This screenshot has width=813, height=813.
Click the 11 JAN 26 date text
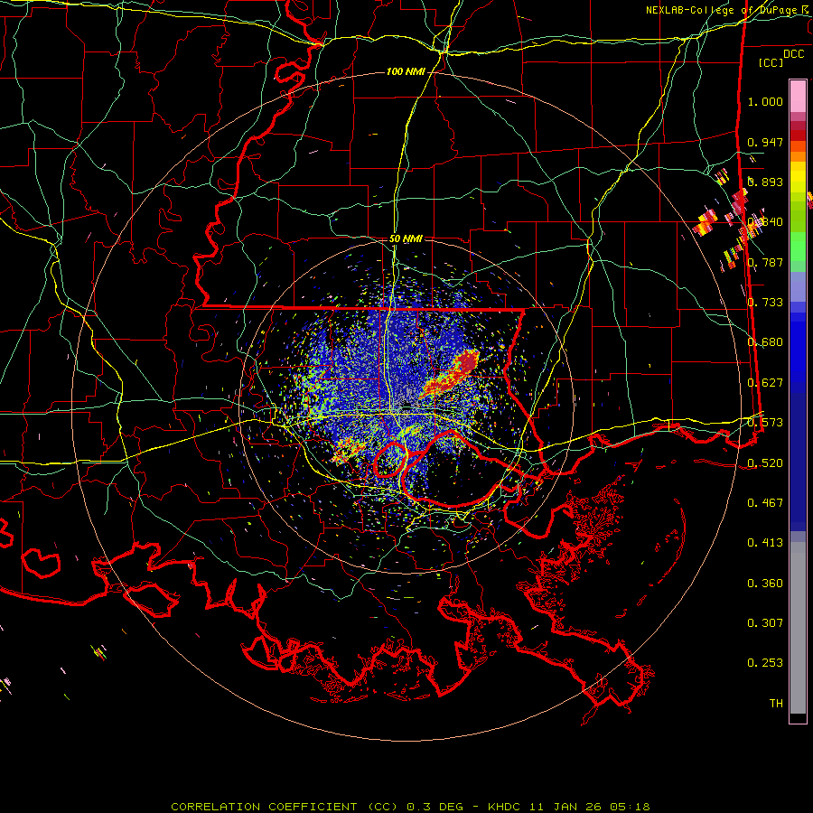[x=565, y=807]
